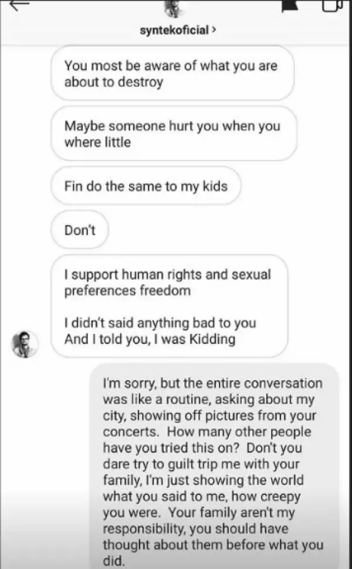Tap the flag icon in the header
Image resolution: width=352 pixels, height=569 pixels.
pos(289,5)
